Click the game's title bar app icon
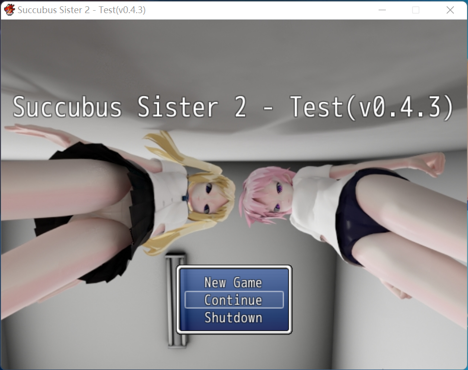This screenshot has width=468, height=370. pyautogui.click(x=9, y=10)
